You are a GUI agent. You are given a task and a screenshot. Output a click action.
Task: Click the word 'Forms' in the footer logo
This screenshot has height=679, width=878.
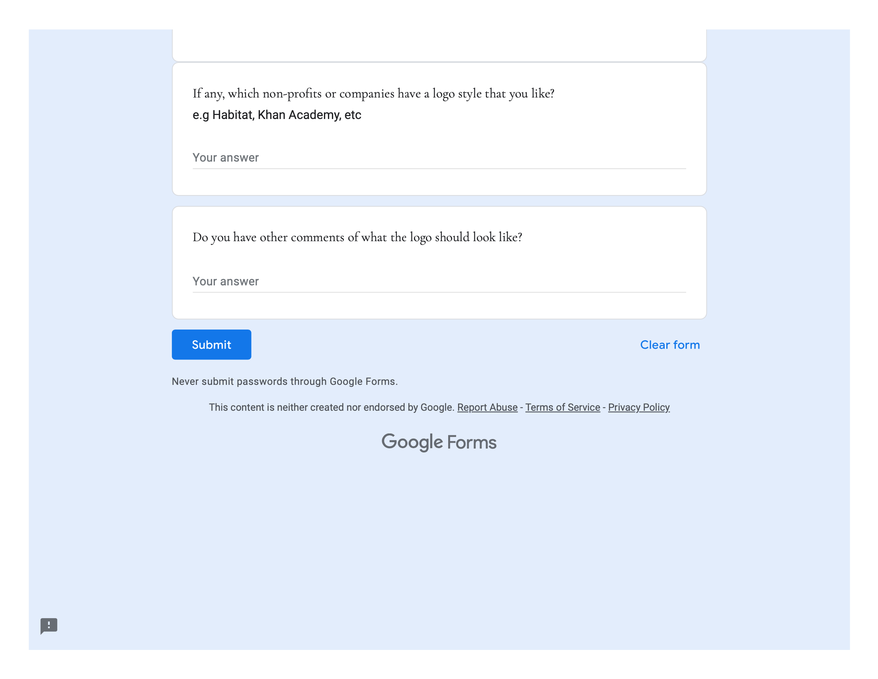[472, 442]
